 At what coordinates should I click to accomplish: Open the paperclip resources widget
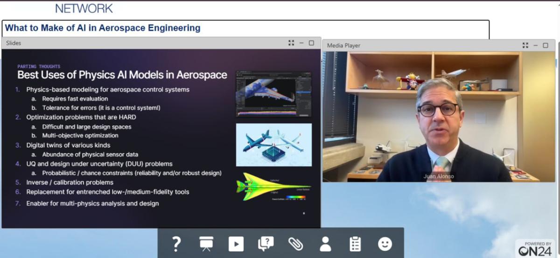tap(295, 244)
